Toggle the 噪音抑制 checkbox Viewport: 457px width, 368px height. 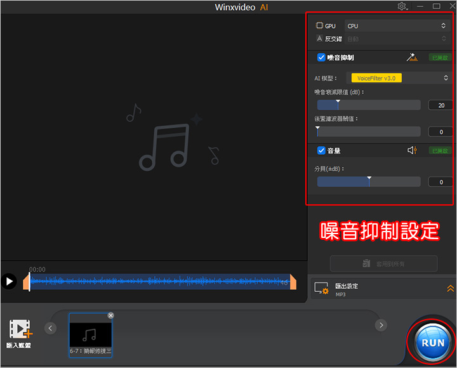click(321, 57)
